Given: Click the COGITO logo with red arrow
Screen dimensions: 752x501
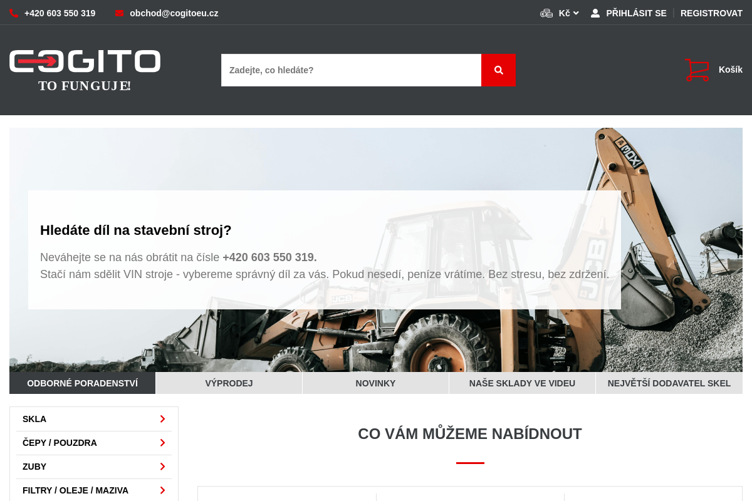Looking at the screenshot, I should (x=85, y=69).
